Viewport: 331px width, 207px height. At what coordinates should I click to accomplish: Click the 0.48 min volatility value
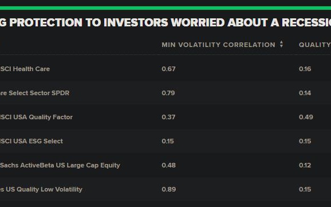169,165
